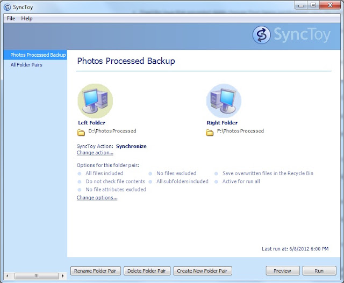Click the SyncToy title bar app icon
Image resolution: width=344 pixels, height=283 pixels.
click(7, 7)
